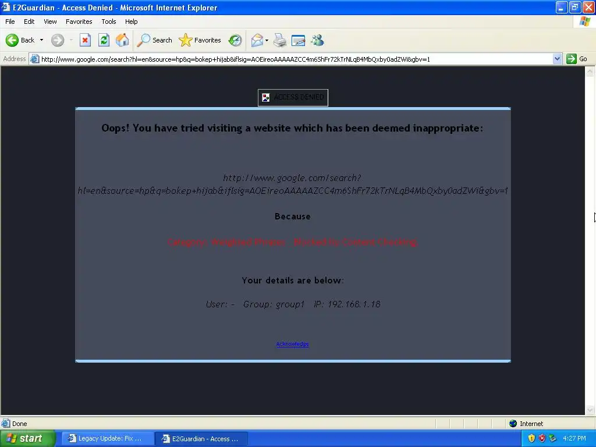Click the scrollbar up arrow
The image size is (596, 447).
(x=590, y=72)
